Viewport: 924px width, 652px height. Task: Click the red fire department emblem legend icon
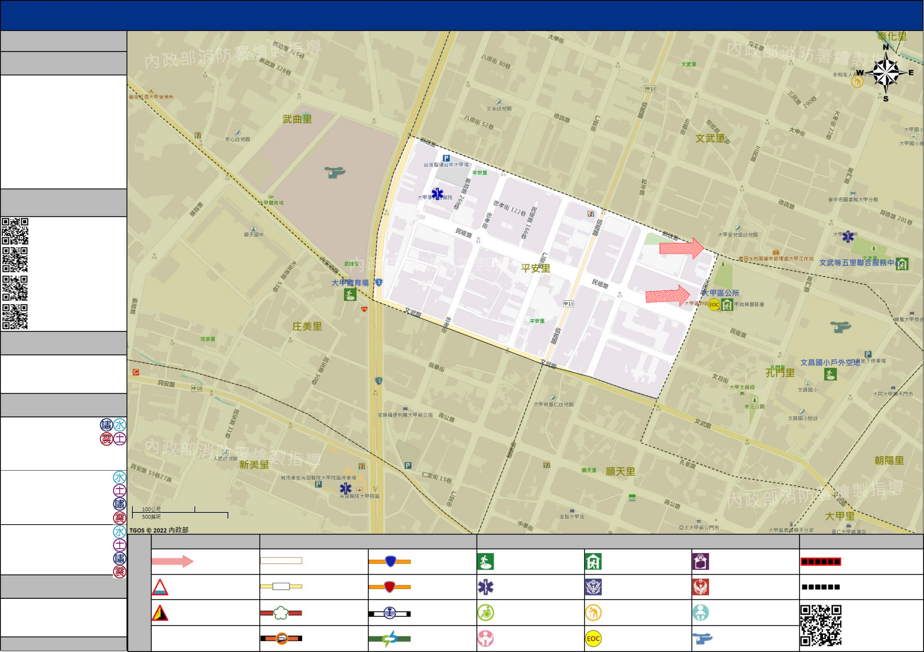[x=700, y=587]
